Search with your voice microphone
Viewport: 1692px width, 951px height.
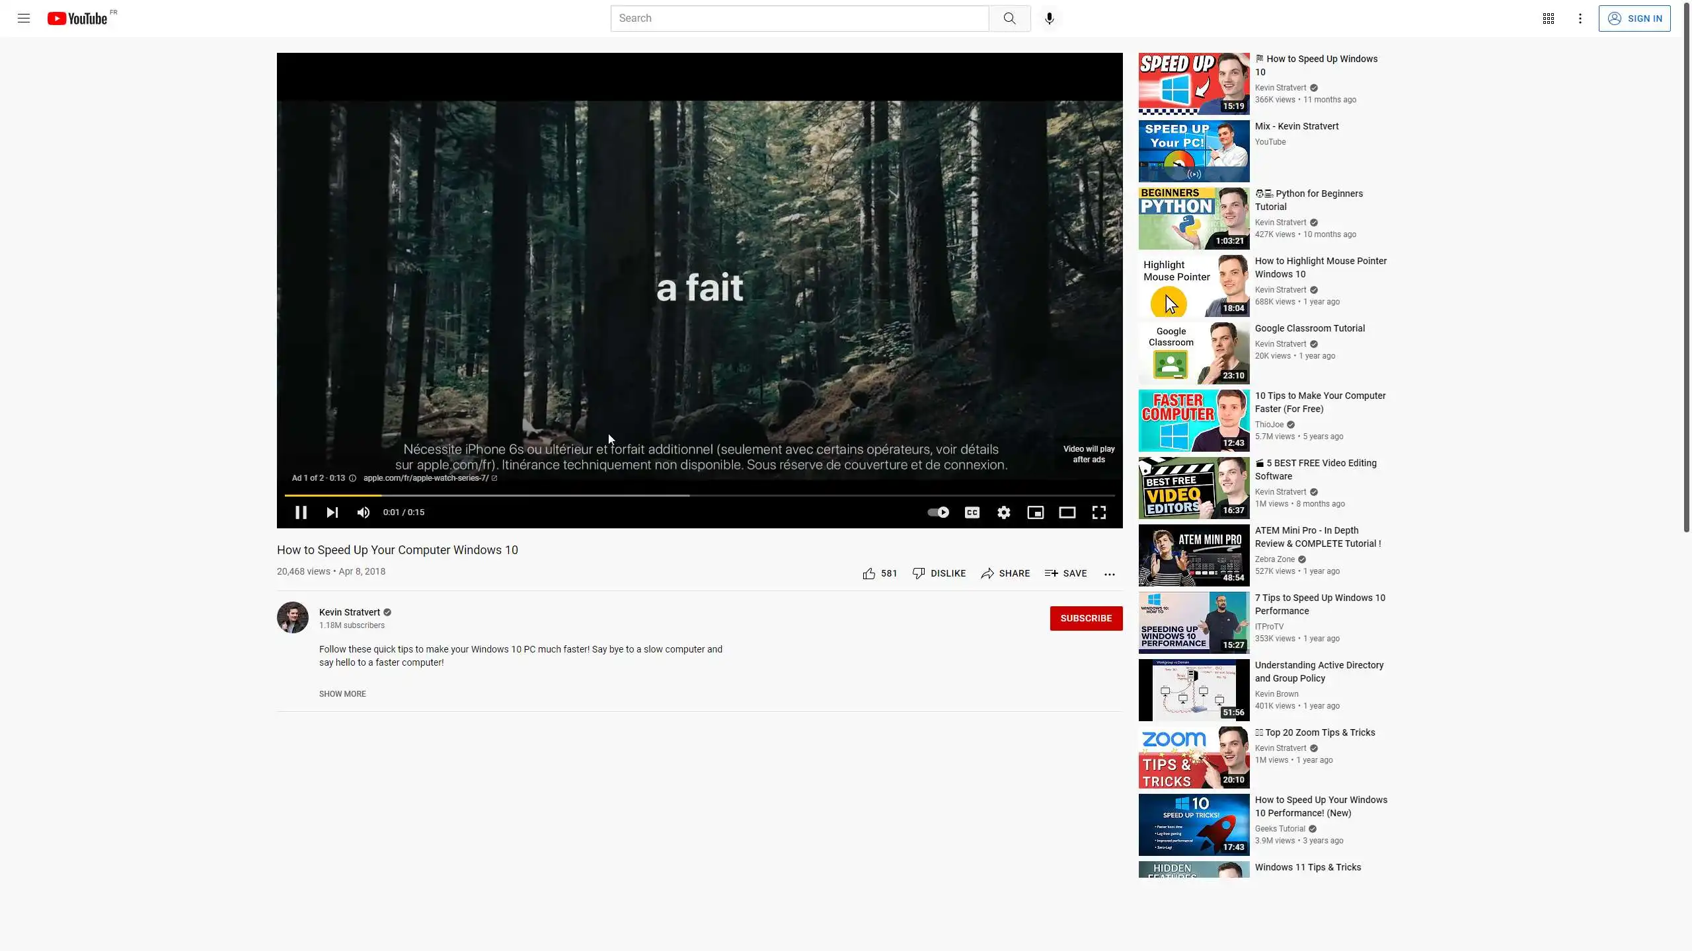(1049, 18)
